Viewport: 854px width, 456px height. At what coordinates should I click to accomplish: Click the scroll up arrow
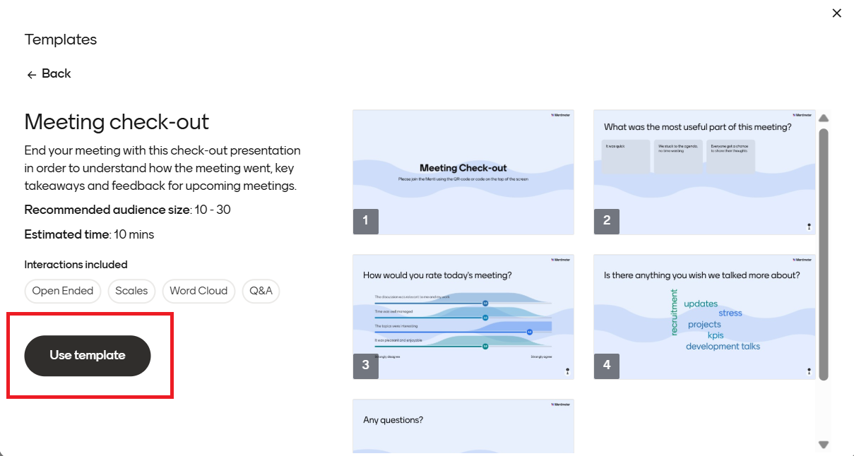(x=824, y=118)
